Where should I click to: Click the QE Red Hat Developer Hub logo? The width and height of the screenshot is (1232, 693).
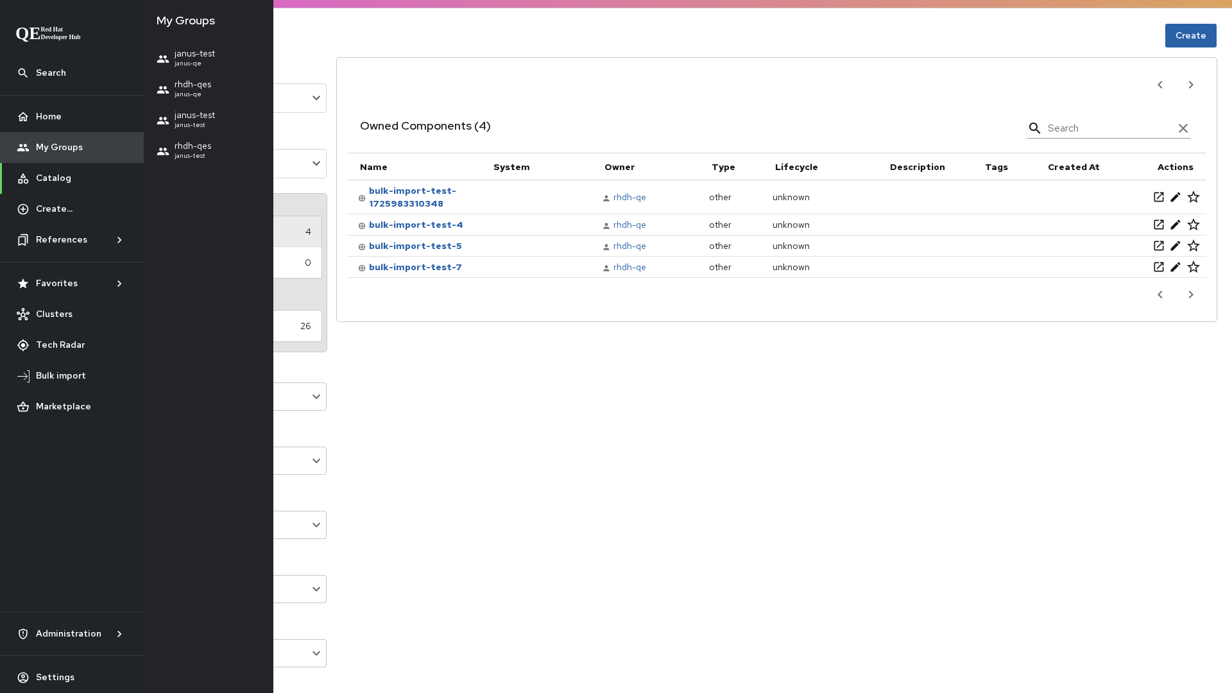coord(48,33)
